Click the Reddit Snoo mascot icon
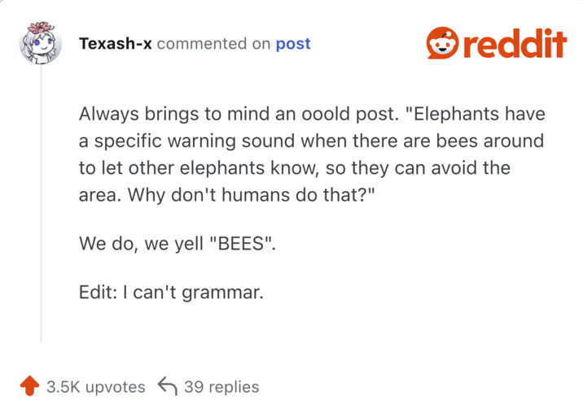 click(444, 44)
